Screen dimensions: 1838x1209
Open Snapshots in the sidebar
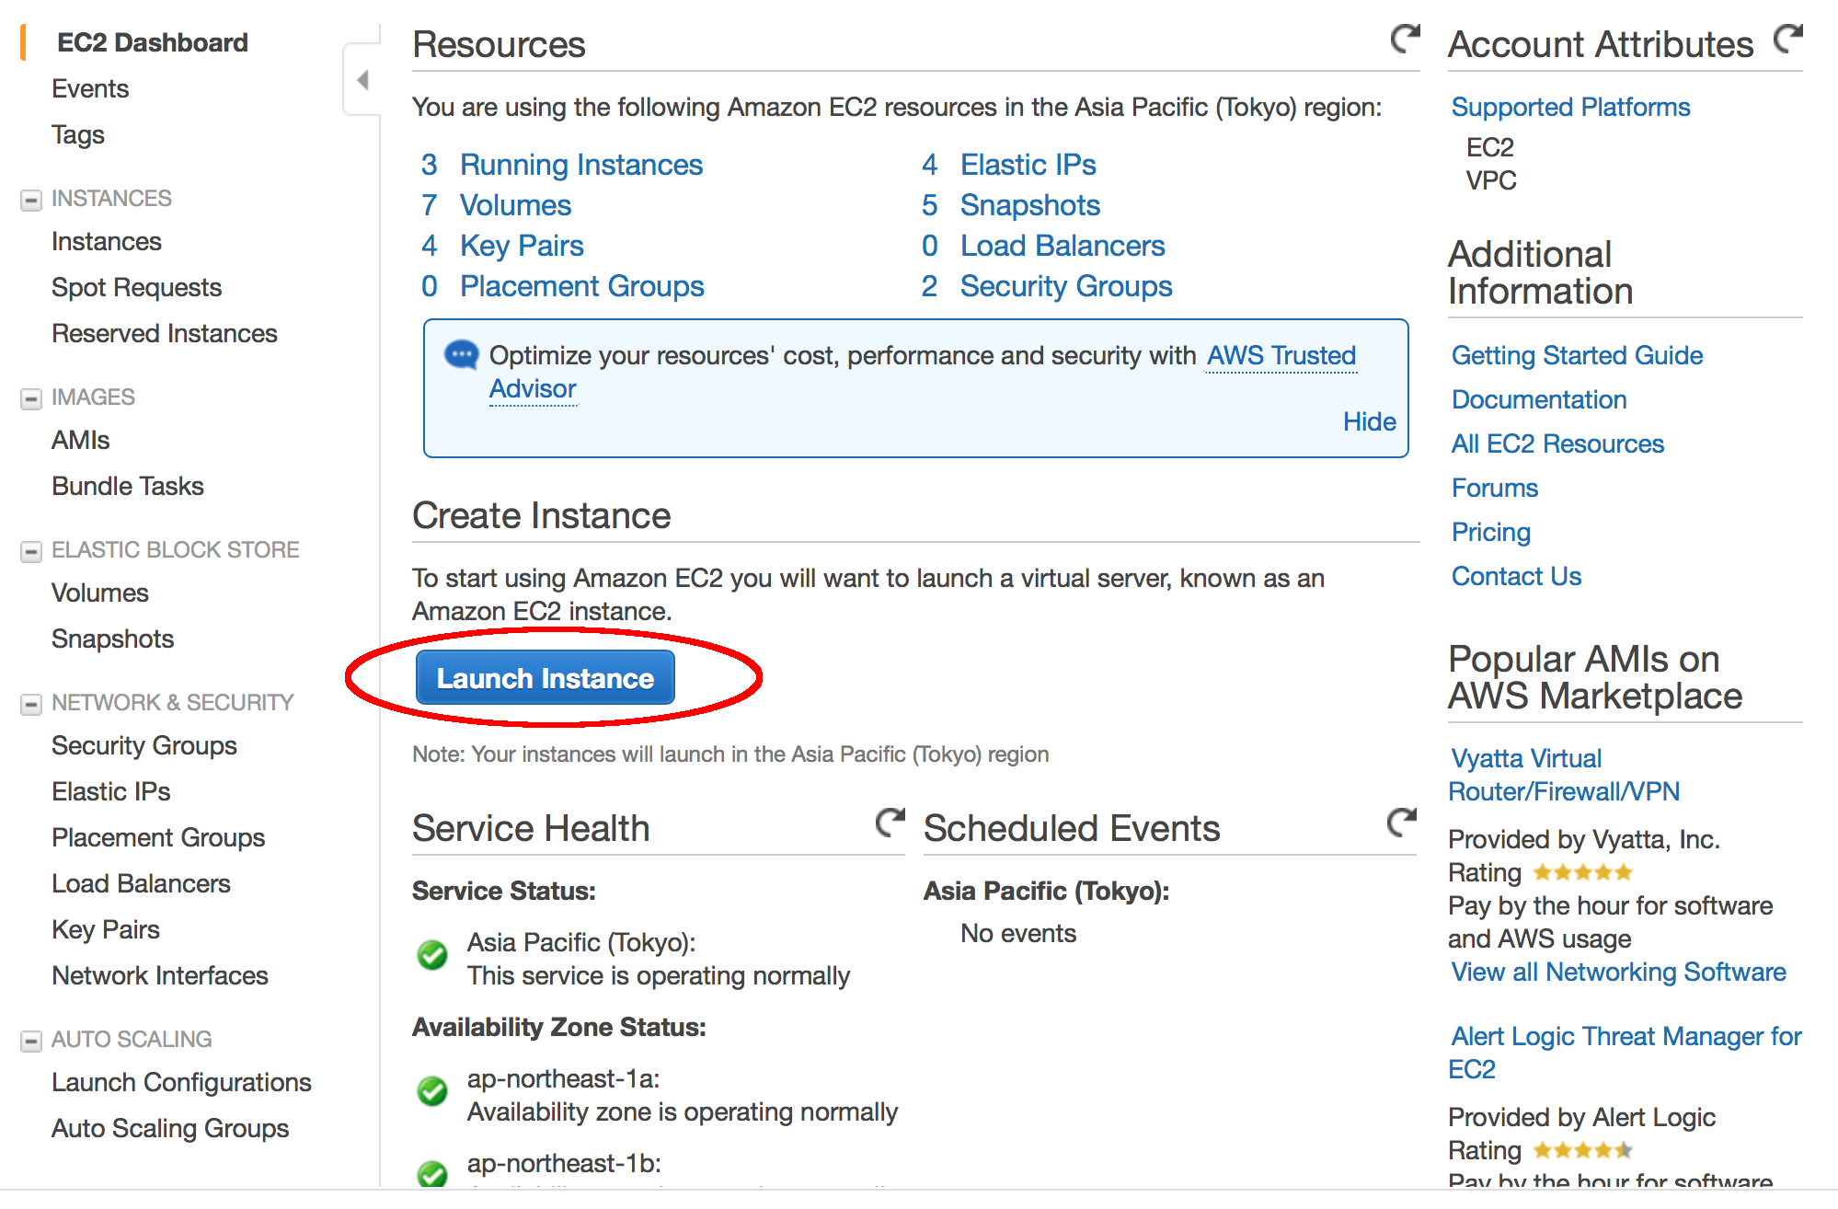pos(113,639)
